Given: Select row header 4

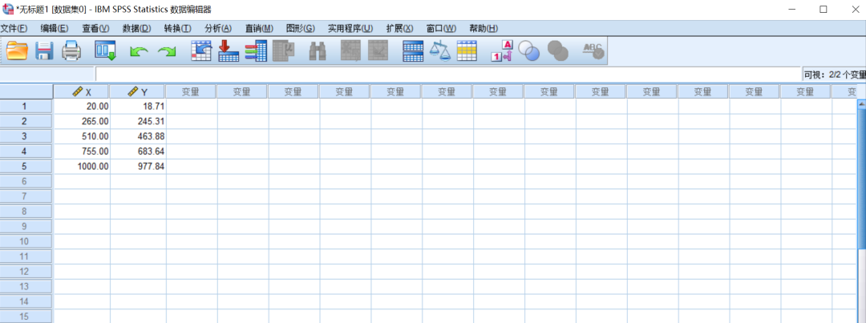Looking at the screenshot, I should click(26, 151).
